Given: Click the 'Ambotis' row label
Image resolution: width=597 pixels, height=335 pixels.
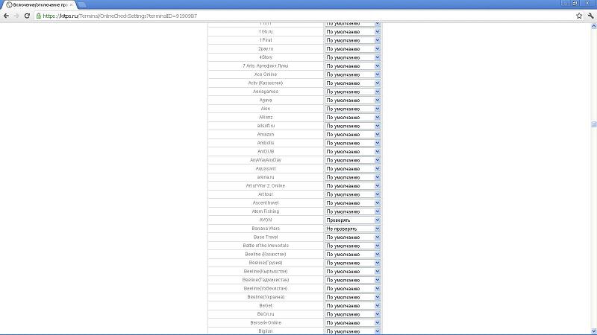Looking at the screenshot, I should (266, 143).
